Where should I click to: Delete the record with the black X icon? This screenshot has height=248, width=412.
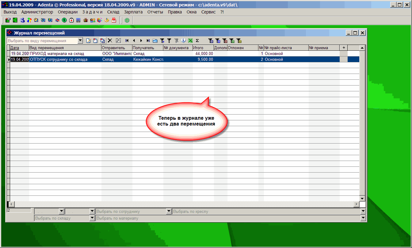click(110, 40)
